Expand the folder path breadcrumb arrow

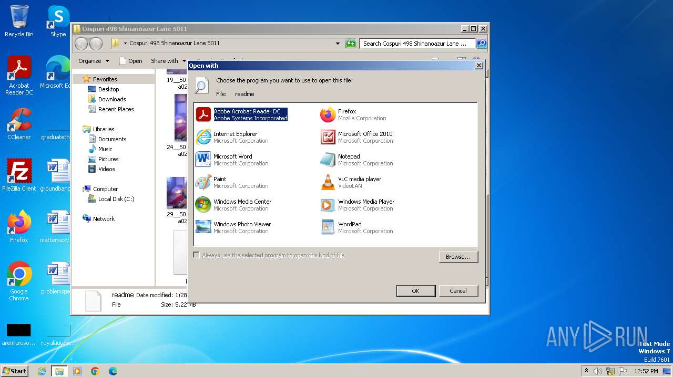click(x=125, y=43)
